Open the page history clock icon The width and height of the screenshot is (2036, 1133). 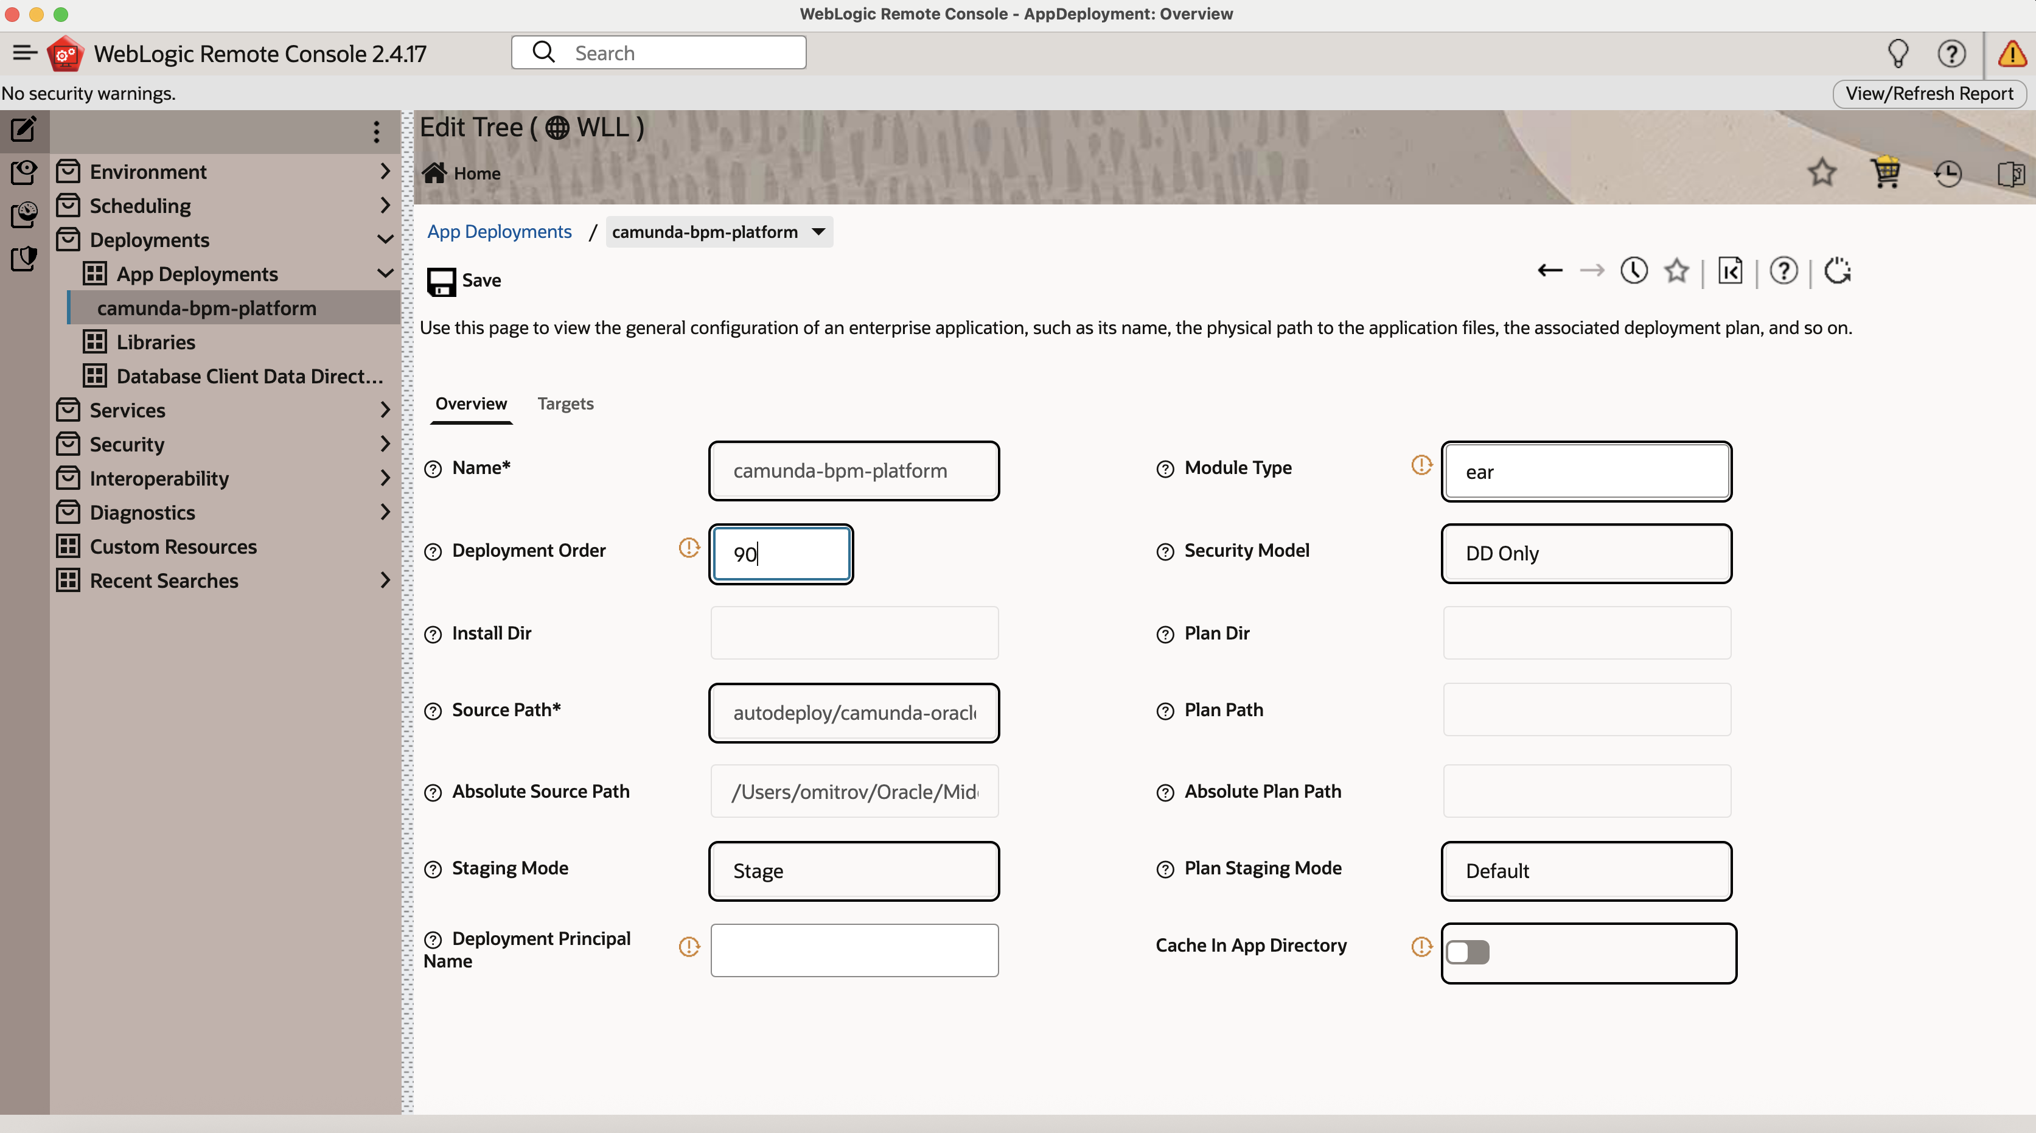pos(1634,271)
